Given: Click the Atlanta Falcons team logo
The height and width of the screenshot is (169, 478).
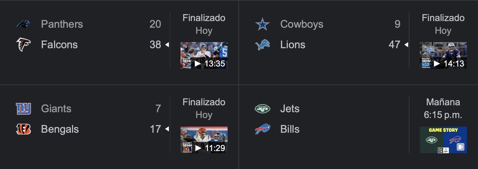Looking at the screenshot, I should (x=23, y=45).
